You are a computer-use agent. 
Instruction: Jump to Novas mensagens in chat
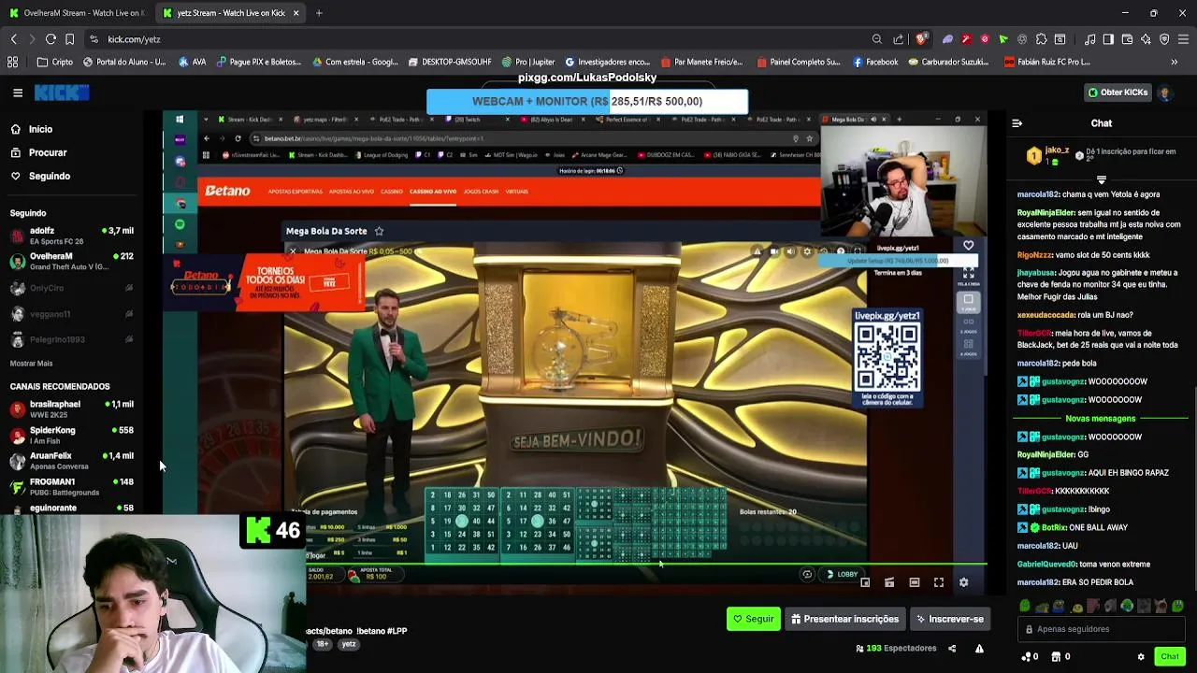click(1101, 419)
